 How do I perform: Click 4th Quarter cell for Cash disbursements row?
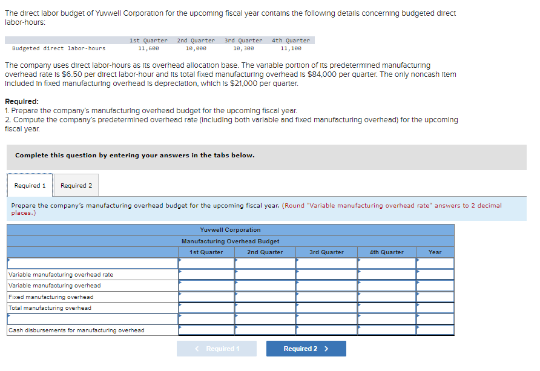pos(387,330)
